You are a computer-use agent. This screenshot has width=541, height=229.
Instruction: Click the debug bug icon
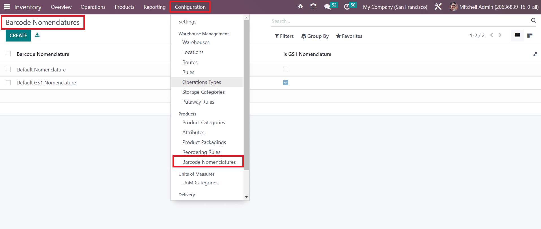pyautogui.click(x=300, y=7)
